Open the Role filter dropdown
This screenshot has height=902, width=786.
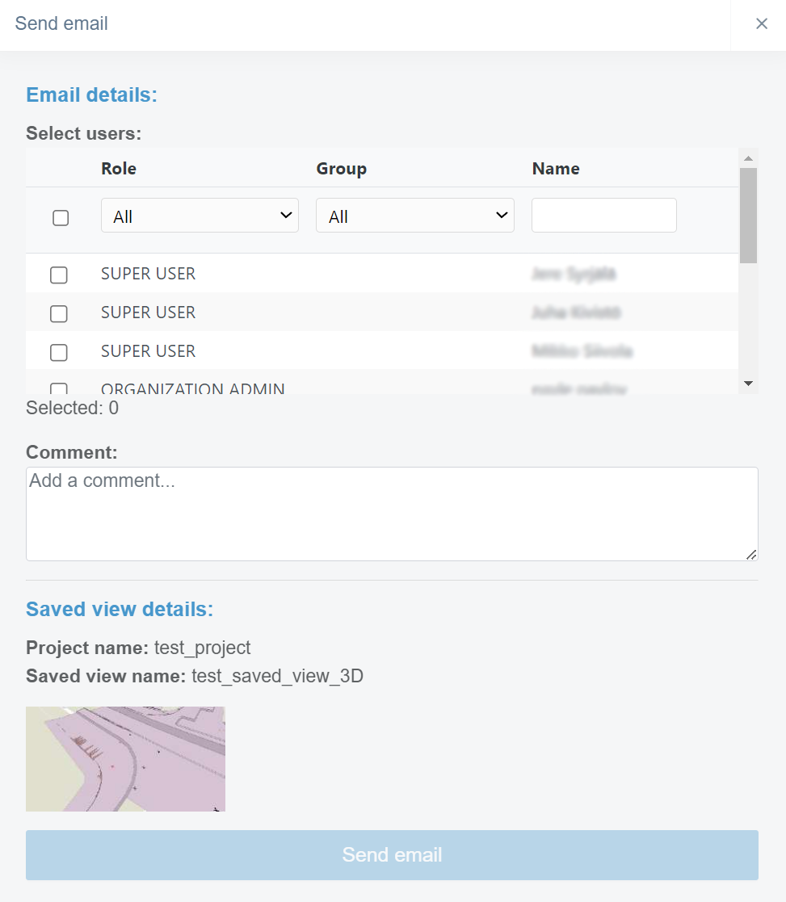tap(200, 216)
